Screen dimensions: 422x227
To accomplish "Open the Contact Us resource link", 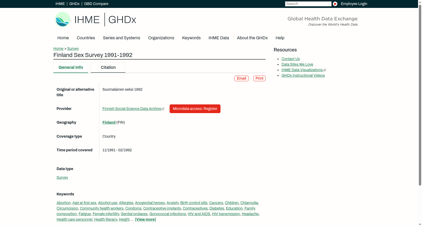I will (291, 59).
